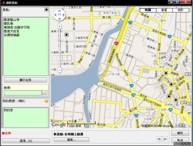Viewport: 193px width, 146px height.
Task: Click the 顯示全部 button
Action: 25,80
